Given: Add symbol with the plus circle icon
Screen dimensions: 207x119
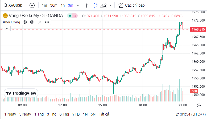Looking at the screenshot, I should [x=32, y=5].
